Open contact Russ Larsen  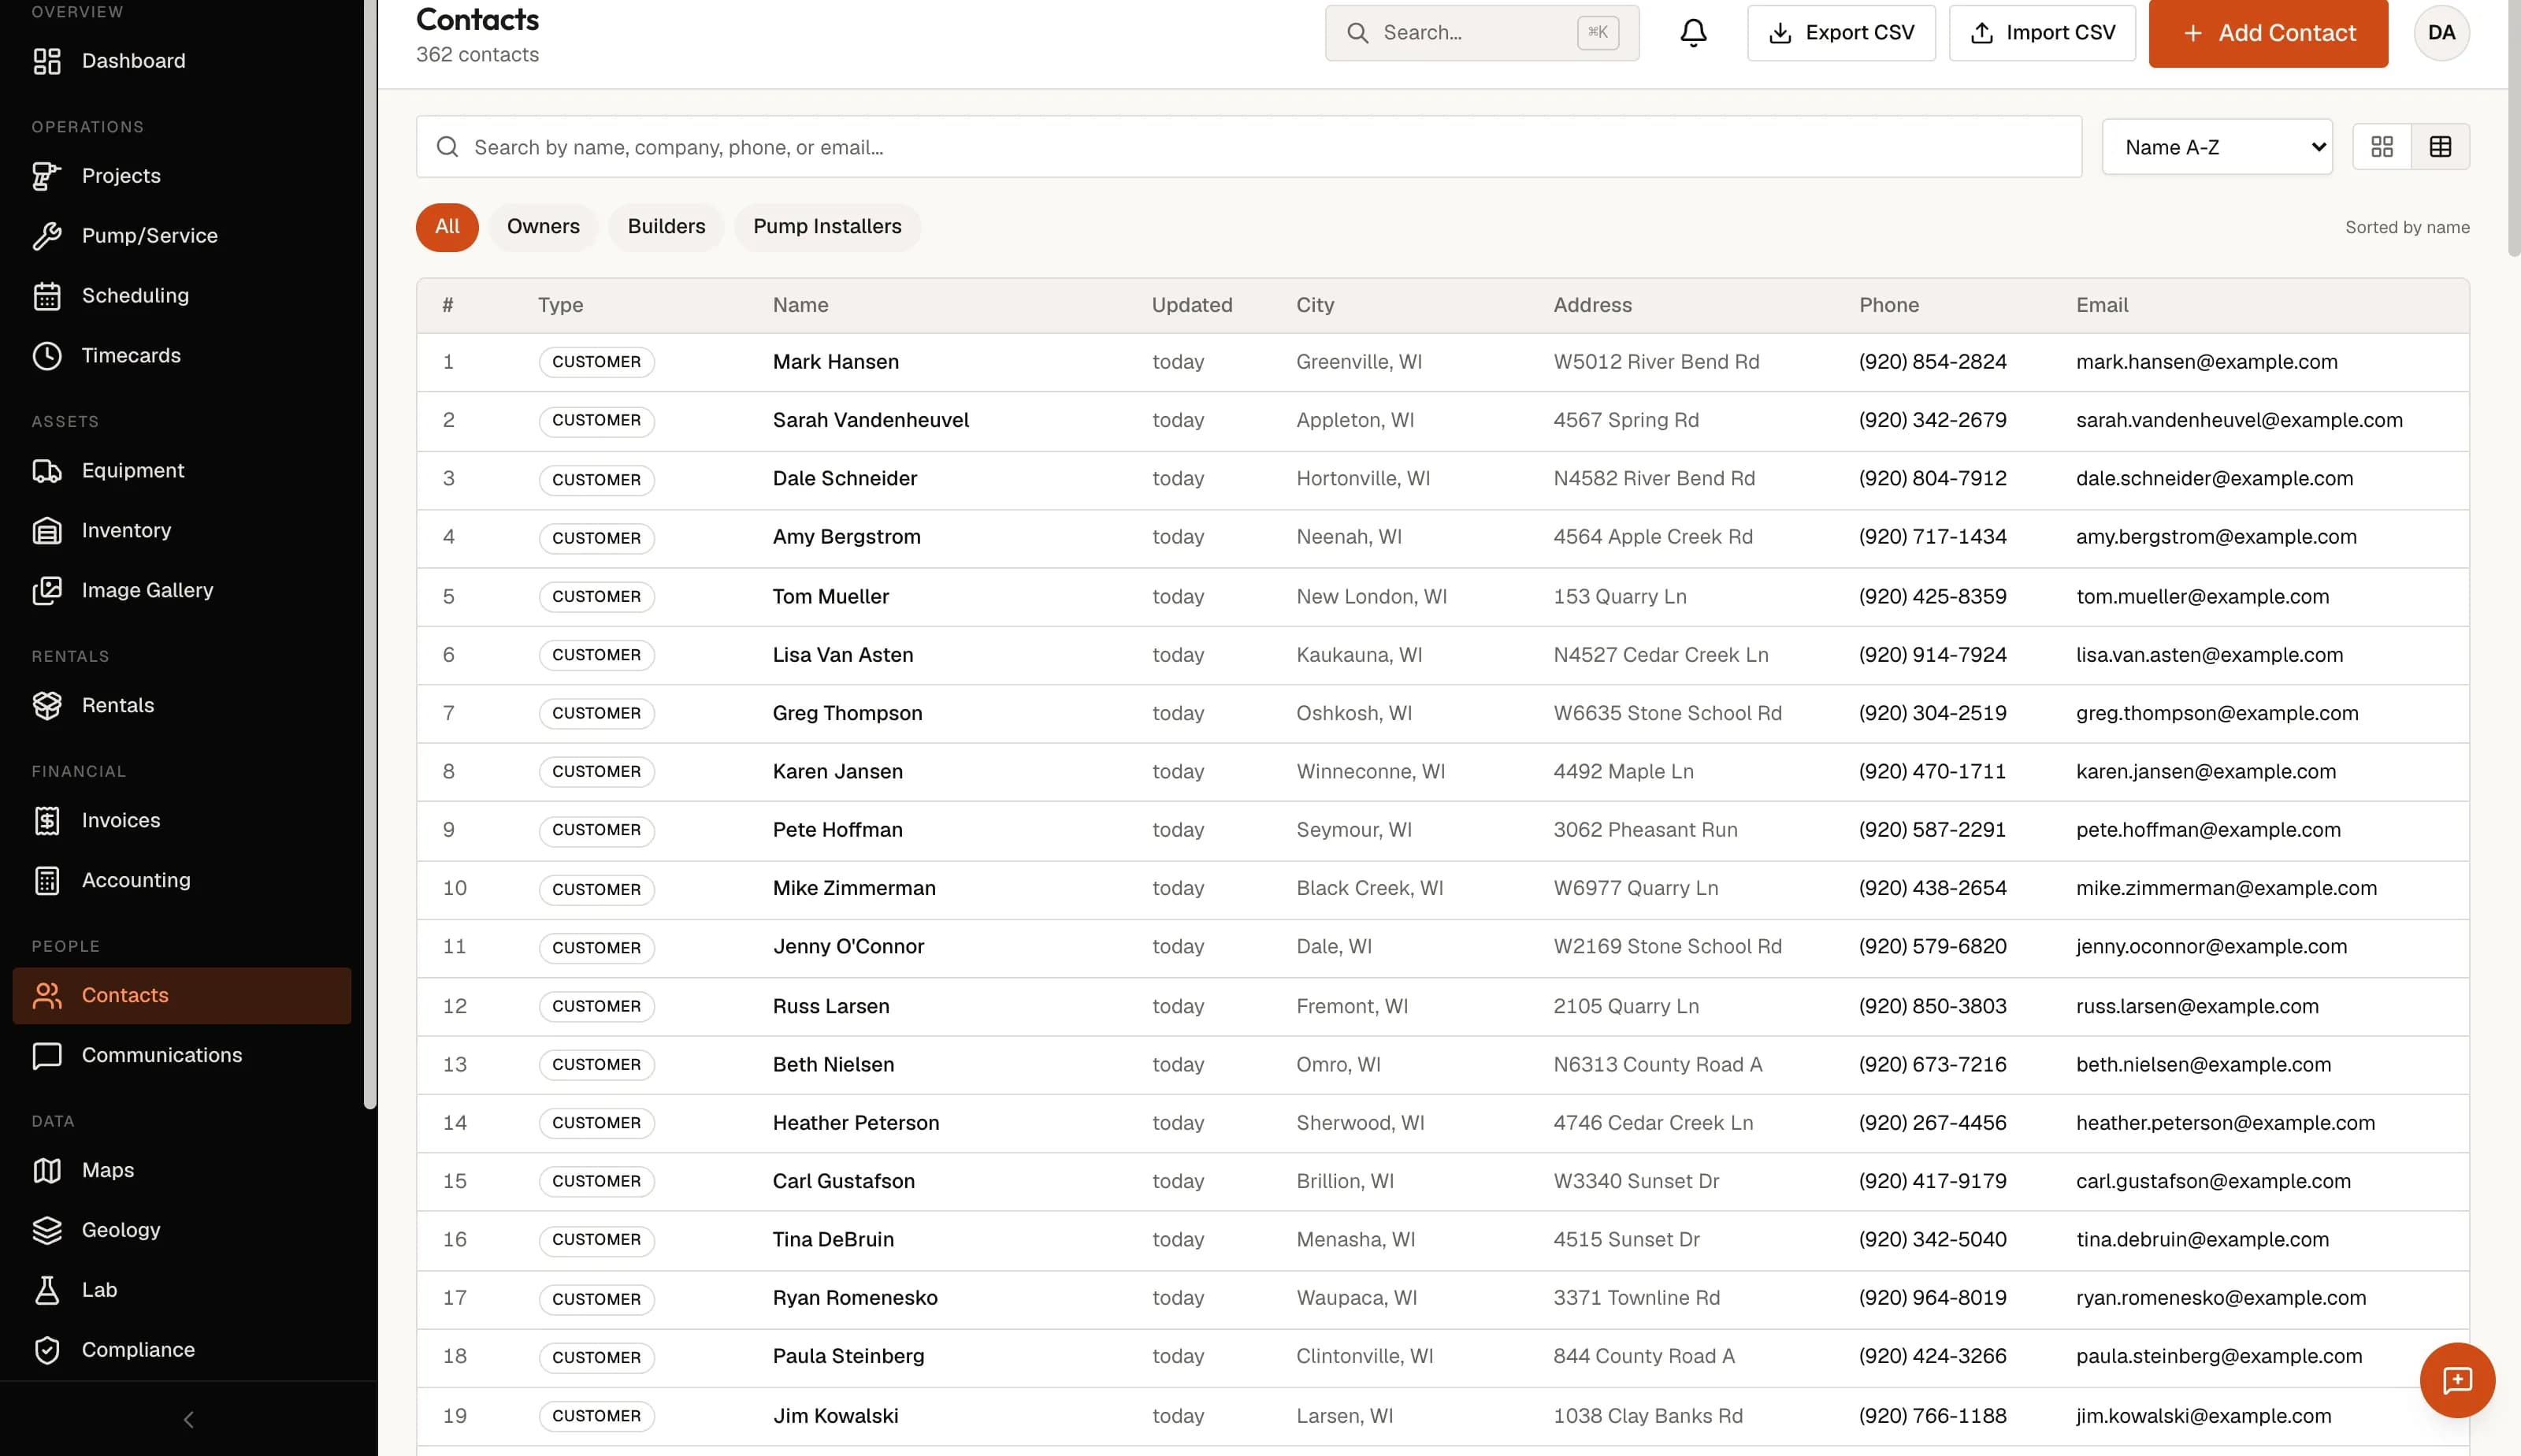click(x=830, y=1007)
